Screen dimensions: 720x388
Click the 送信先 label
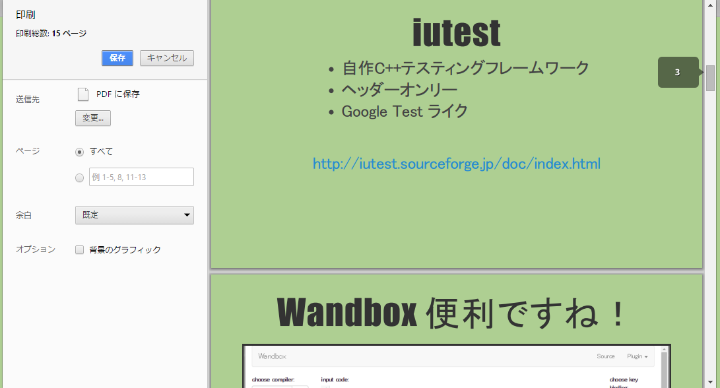coord(28,99)
